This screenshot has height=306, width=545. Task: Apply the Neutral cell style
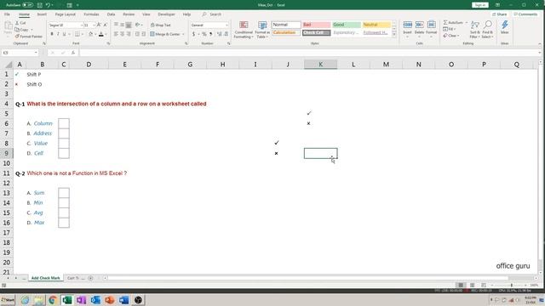pyautogui.click(x=376, y=25)
